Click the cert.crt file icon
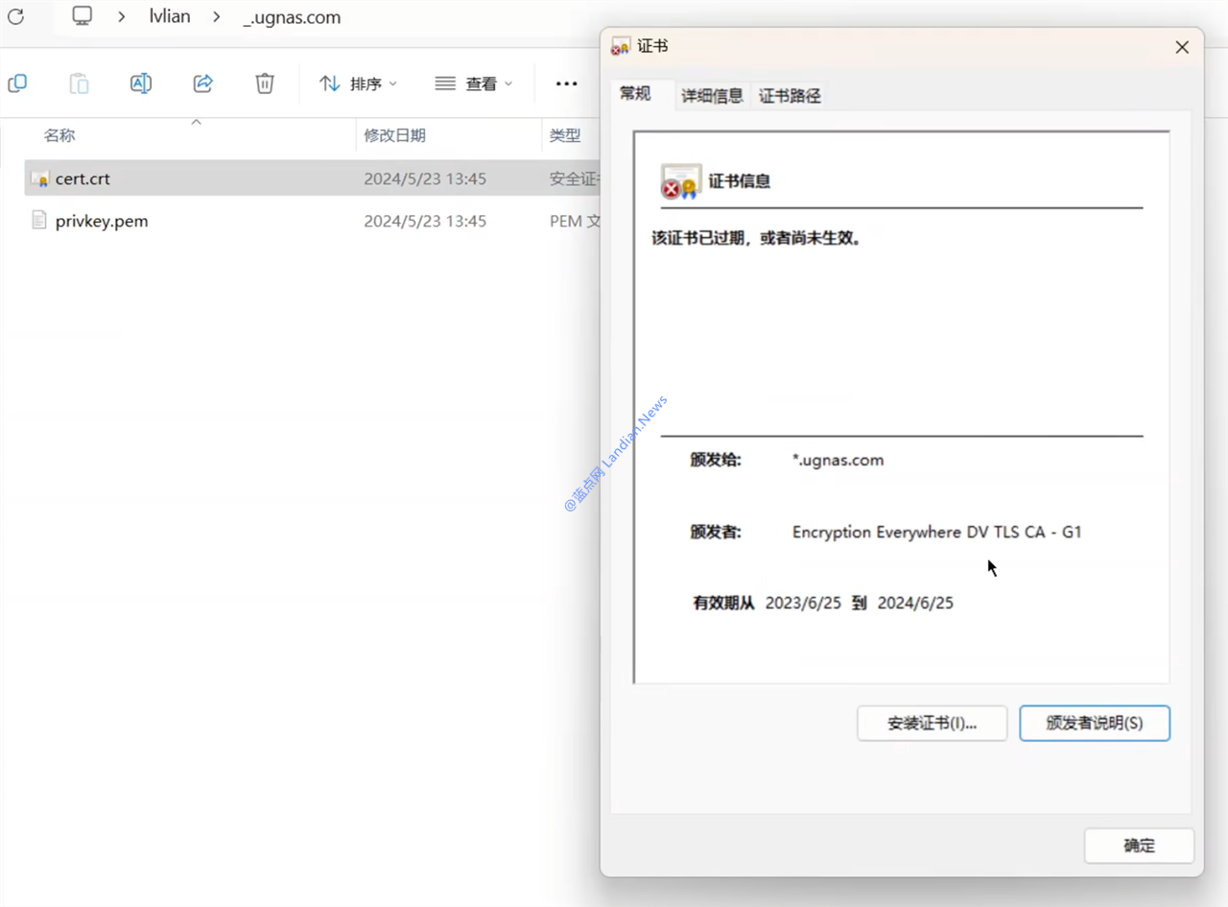This screenshot has width=1228, height=907. click(39, 179)
